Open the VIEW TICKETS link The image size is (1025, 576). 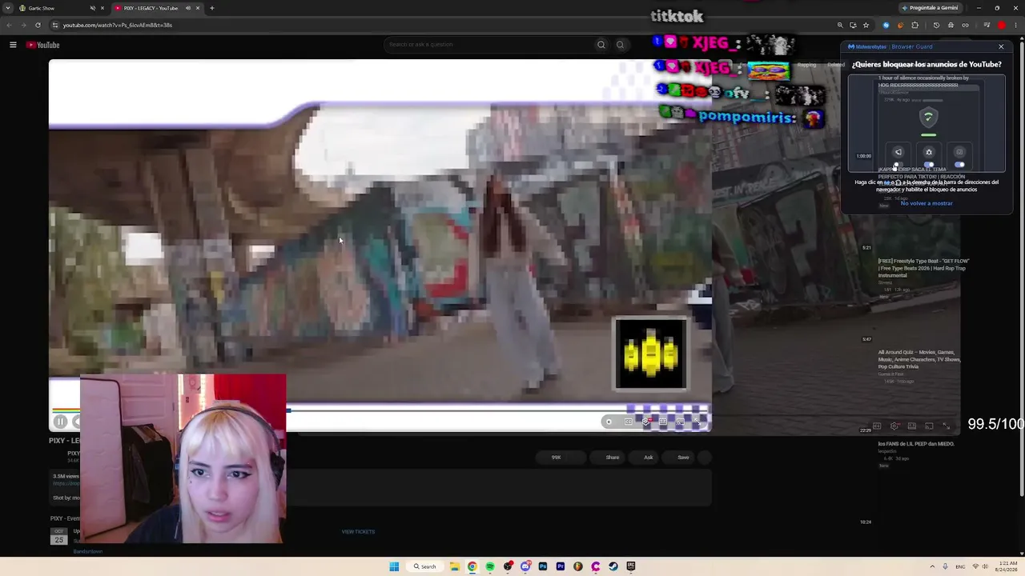[358, 532]
